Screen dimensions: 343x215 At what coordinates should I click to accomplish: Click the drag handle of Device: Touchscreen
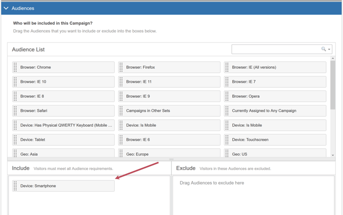pos(227,140)
